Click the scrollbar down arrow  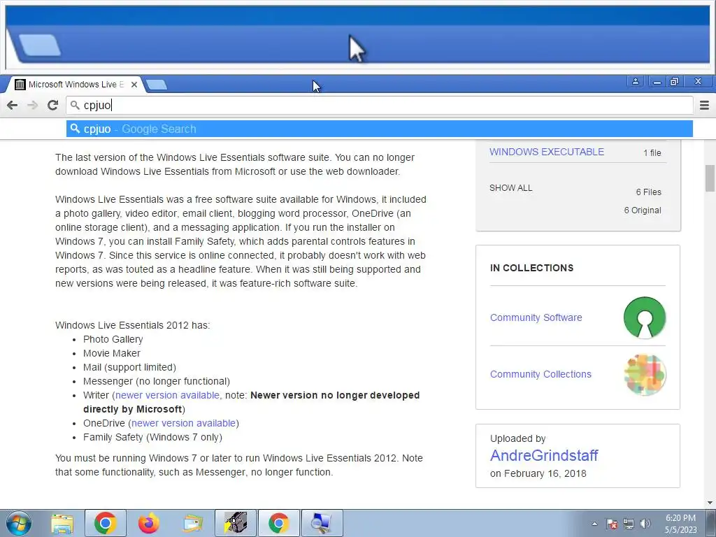coord(710,503)
